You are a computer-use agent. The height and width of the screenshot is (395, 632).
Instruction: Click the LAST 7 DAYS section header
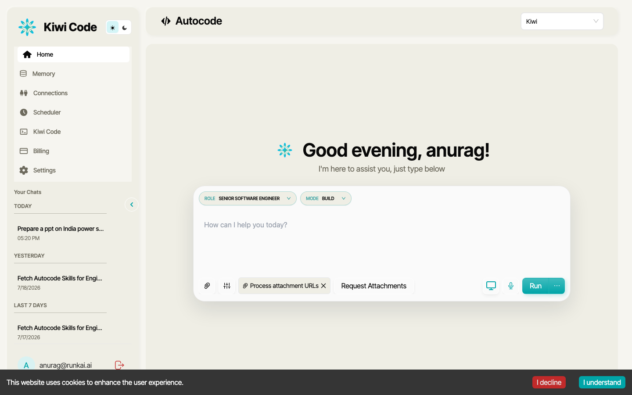pyautogui.click(x=30, y=305)
